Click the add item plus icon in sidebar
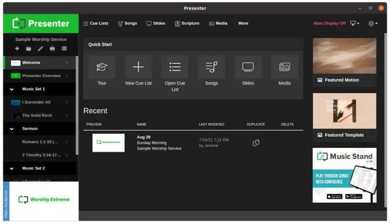Screen dimensions: 390x224 [x=18, y=49]
